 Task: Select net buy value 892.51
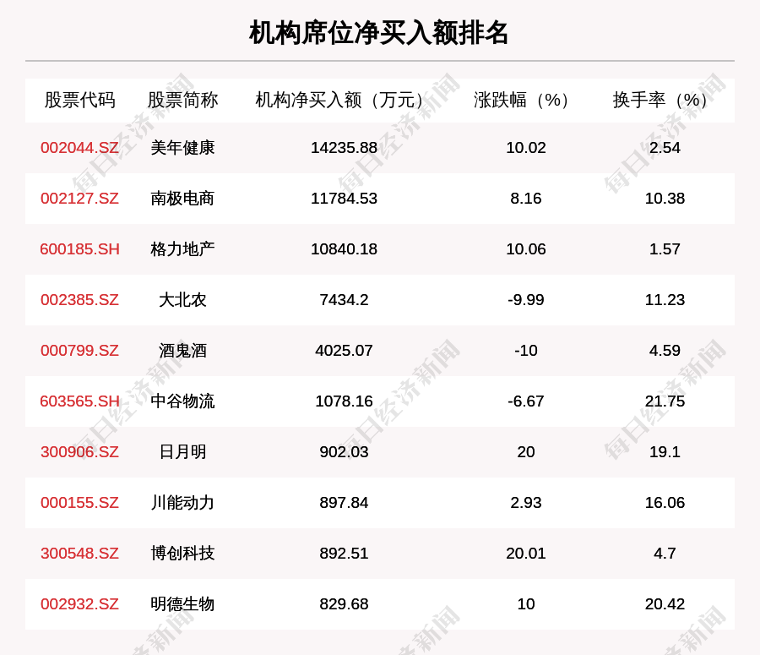click(344, 553)
